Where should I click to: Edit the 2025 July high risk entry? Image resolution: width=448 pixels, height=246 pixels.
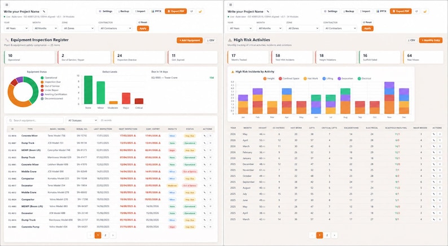click(434, 194)
